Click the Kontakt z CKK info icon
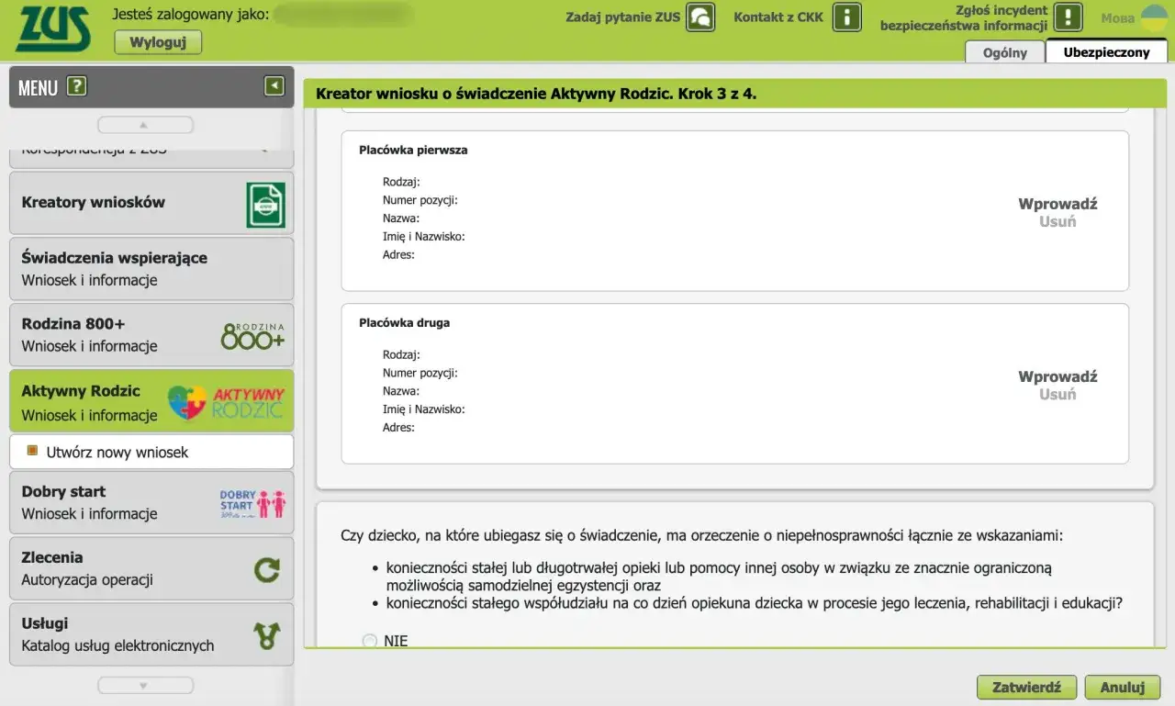1175x706 pixels. [845, 17]
